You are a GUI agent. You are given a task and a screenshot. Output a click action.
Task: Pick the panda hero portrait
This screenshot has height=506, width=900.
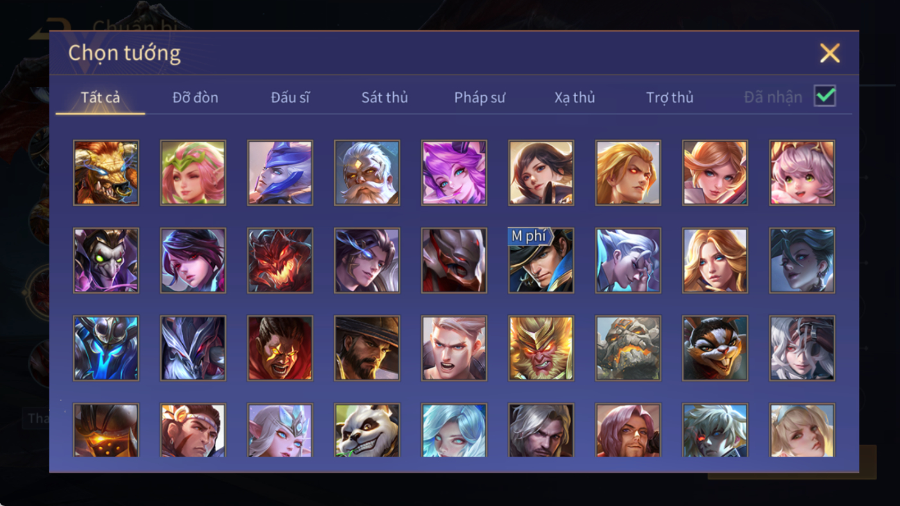(x=367, y=430)
